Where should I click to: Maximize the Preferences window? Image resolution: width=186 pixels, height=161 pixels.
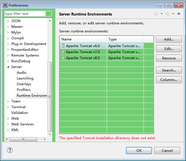pos(169,5)
